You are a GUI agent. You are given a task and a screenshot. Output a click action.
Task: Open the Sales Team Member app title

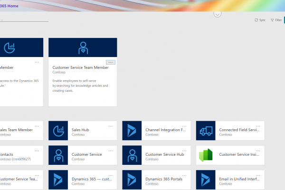tap(16, 130)
